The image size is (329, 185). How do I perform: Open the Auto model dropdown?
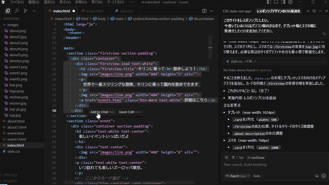pyautogui.click(x=258, y=176)
